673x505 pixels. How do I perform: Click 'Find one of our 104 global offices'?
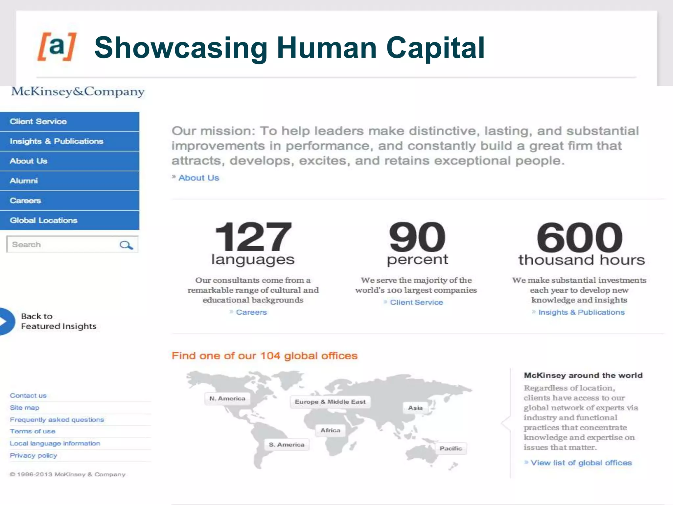[265, 356]
